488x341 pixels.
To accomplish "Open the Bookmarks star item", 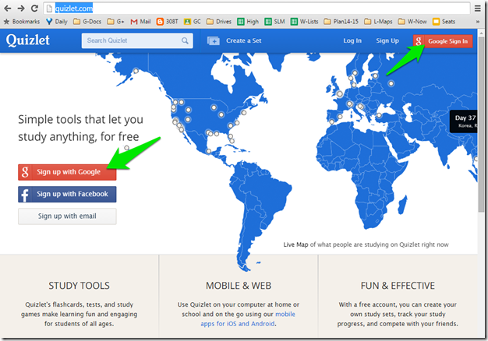I will [22, 22].
